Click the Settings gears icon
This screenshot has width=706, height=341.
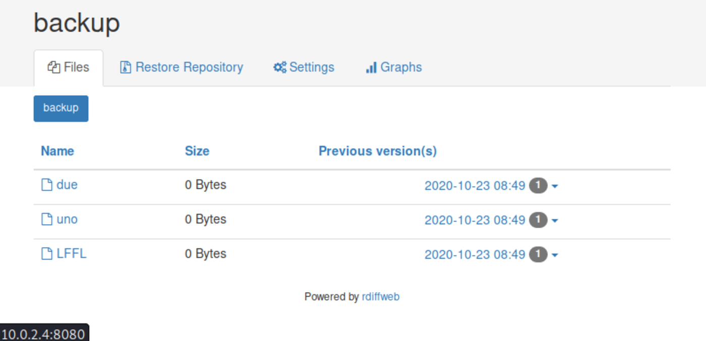click(x=279, y=66)
